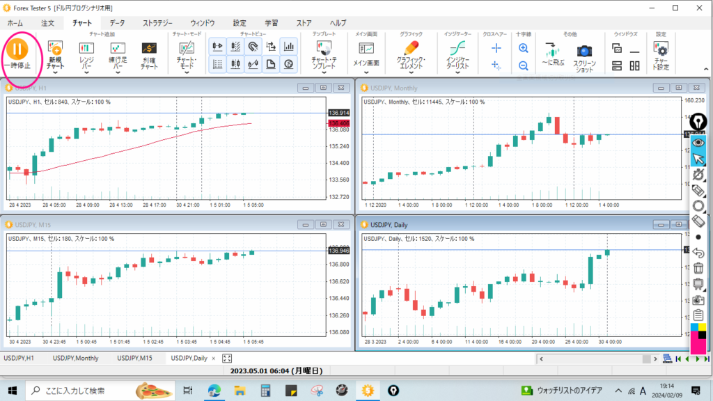Pause the test with 一時停止 button
The image size is (713, 401).
pos(17,54)
